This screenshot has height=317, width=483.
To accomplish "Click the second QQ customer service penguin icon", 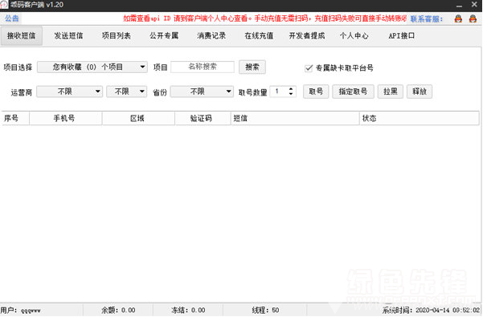I will pyautogui.click(x=473, y=18).
